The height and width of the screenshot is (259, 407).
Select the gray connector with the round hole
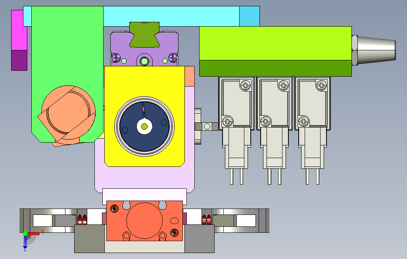pyautogui.click(x=207, y=127)
